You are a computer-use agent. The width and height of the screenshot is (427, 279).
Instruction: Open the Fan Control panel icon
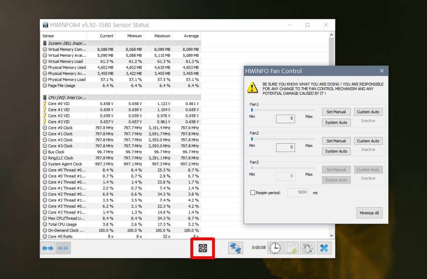pos(202,248)
